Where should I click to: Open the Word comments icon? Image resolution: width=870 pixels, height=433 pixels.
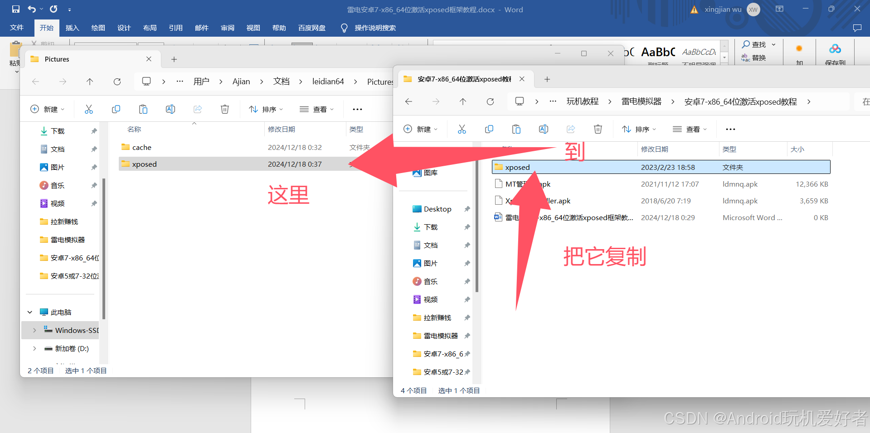(x=857, y=28)
